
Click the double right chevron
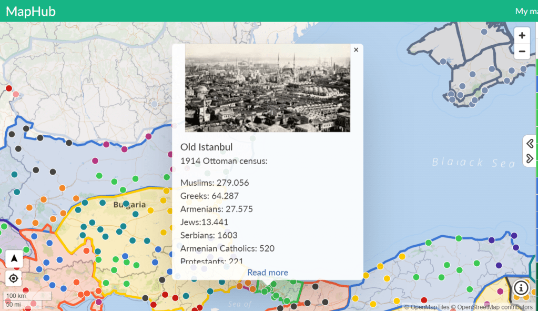[x=530, y=158]
